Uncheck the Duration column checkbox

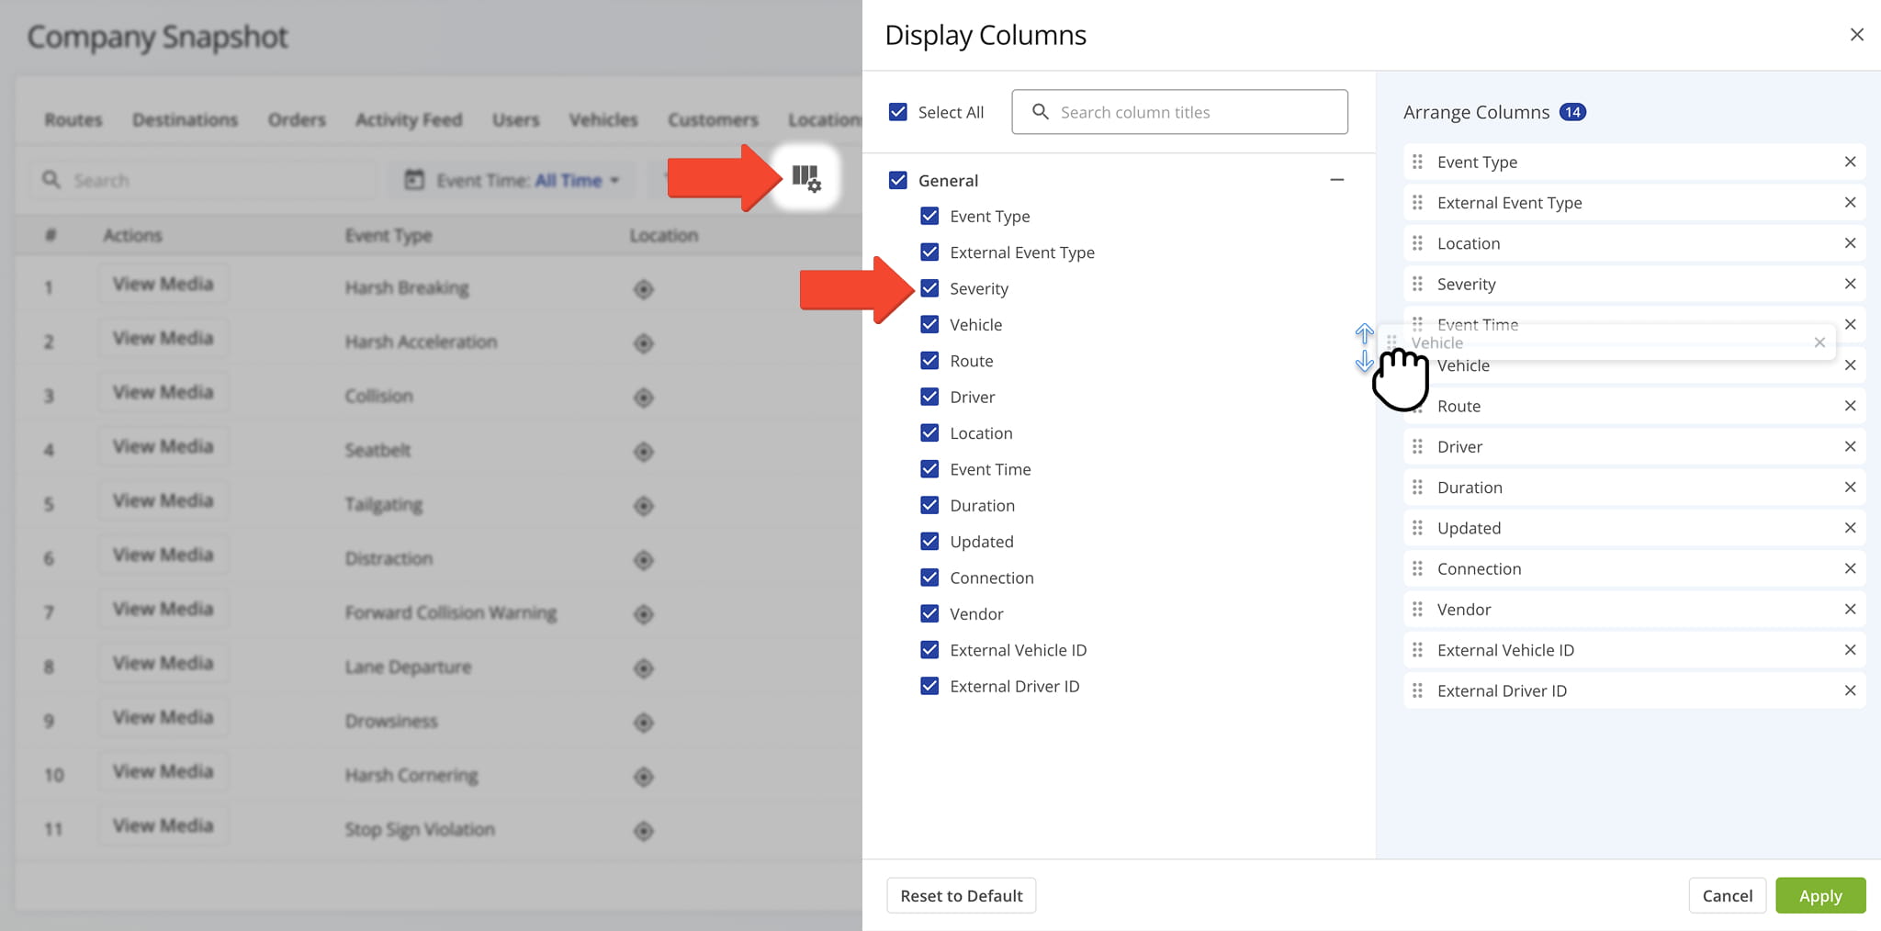[x=929, y=505]
